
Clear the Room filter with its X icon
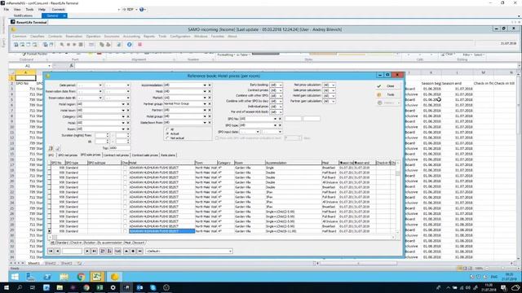click(x=128, y=129)
